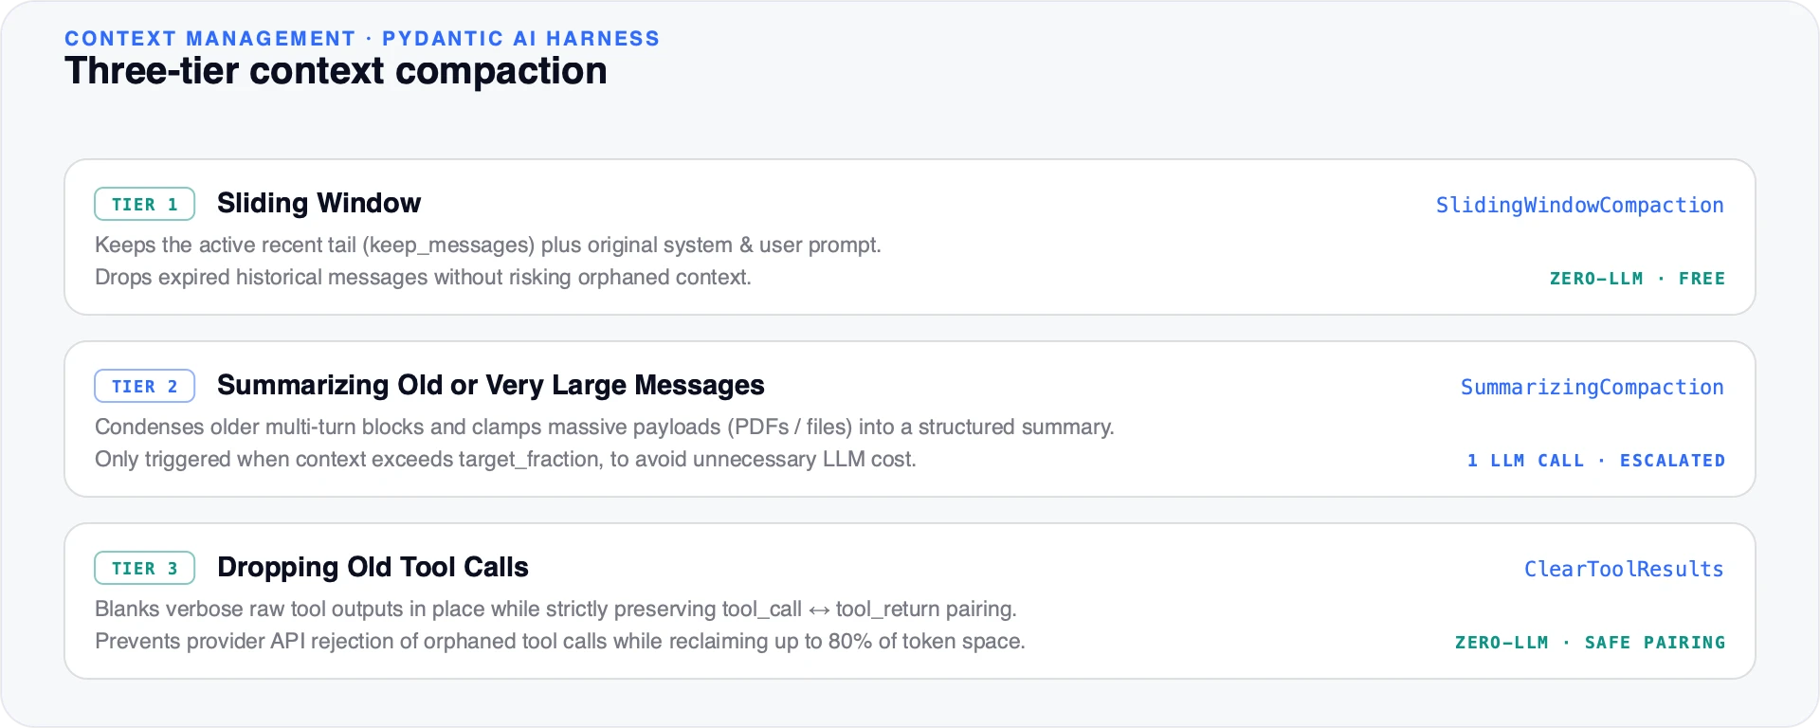1820x728 pixels.
Task: Click the 'reclaiming up to 80% of token space' line
Action: pyautogui.click(x=560, y=641)
